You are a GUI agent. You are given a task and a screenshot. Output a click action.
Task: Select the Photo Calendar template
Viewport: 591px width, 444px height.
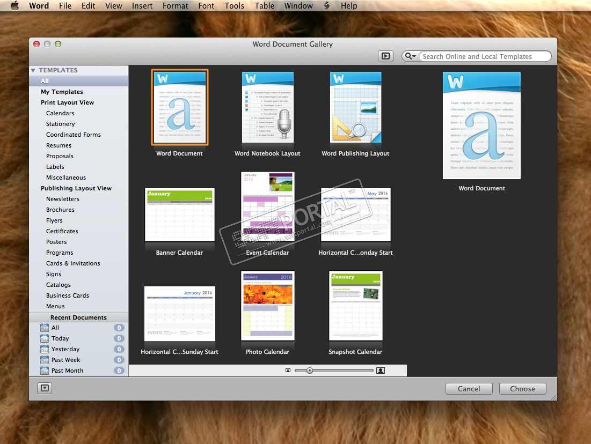(267, 306)
